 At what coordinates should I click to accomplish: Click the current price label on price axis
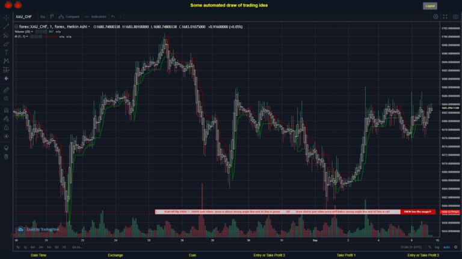click(x=450, y=108)
